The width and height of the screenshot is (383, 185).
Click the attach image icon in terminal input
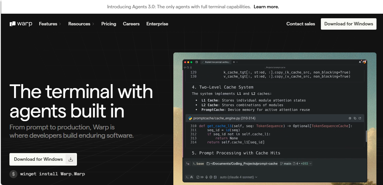[215, 177]
